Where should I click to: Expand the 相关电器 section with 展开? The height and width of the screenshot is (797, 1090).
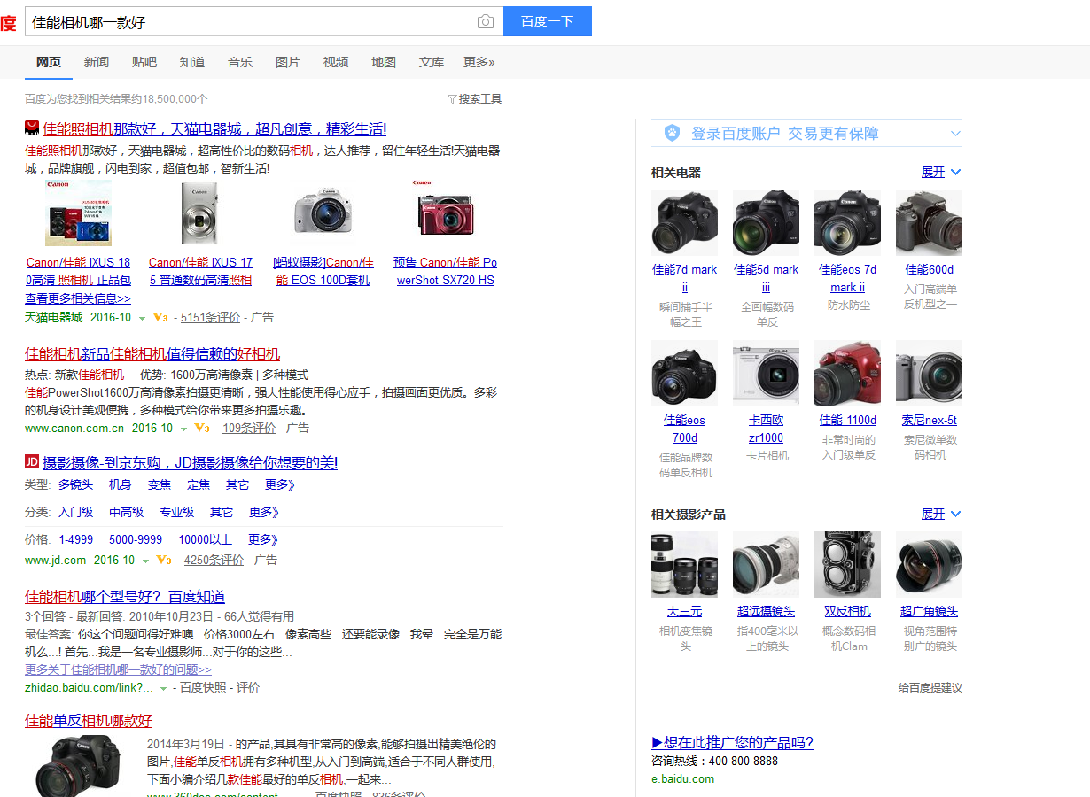[940, 172]
